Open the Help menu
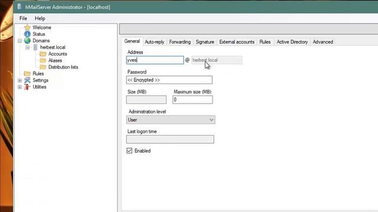Screen dimensions: 378x212 [40, 18]
